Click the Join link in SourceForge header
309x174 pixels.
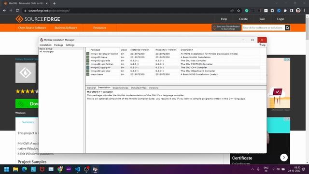[262, 19]
